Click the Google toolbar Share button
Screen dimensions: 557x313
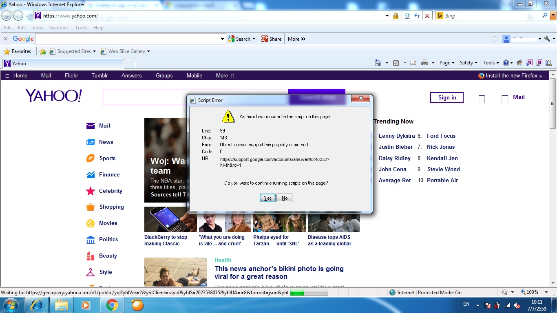pyautogui.click(x=272, y=39)
